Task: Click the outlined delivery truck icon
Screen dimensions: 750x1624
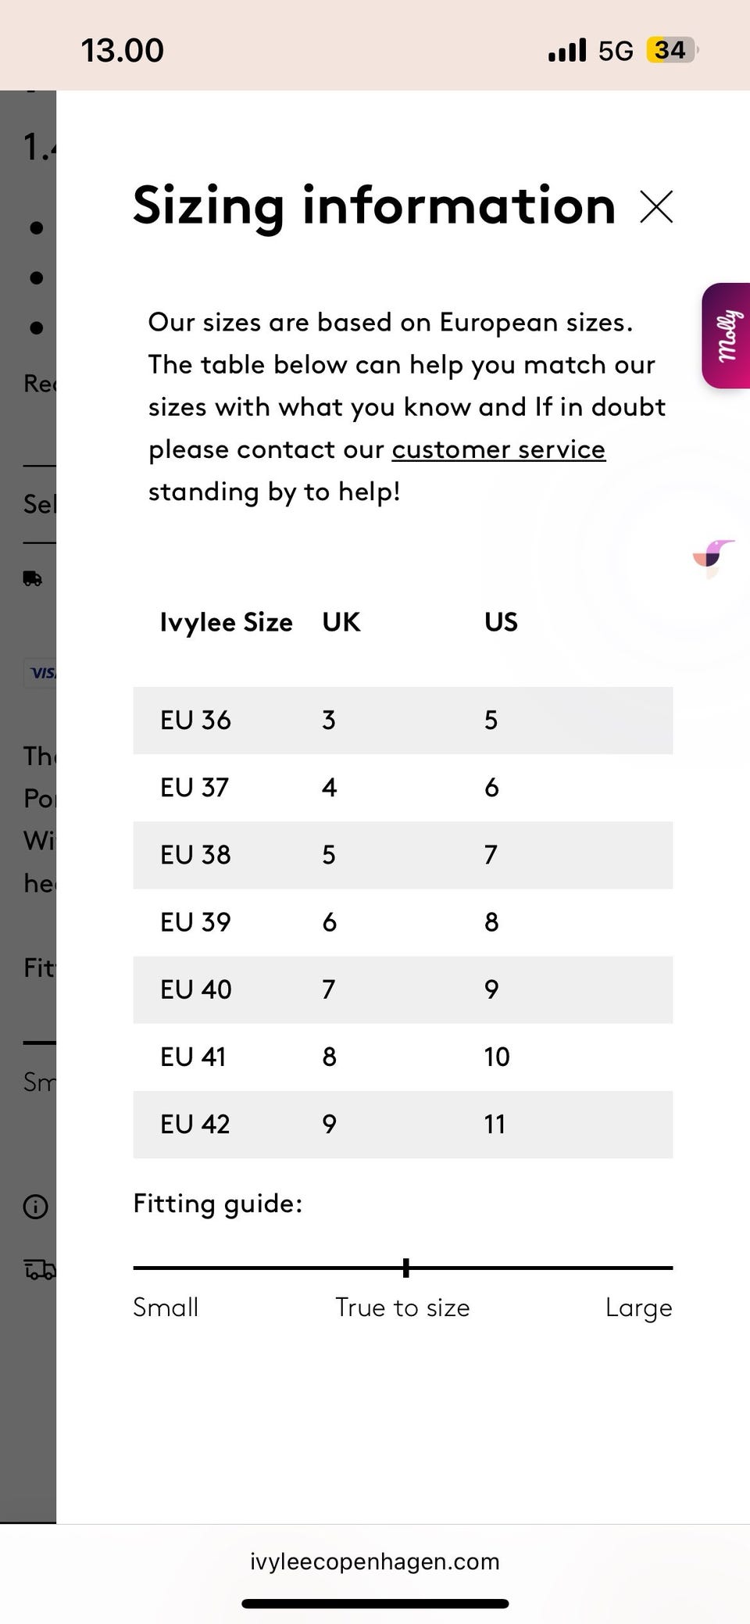Action: pyautogui.click(x=40, y=1269)
